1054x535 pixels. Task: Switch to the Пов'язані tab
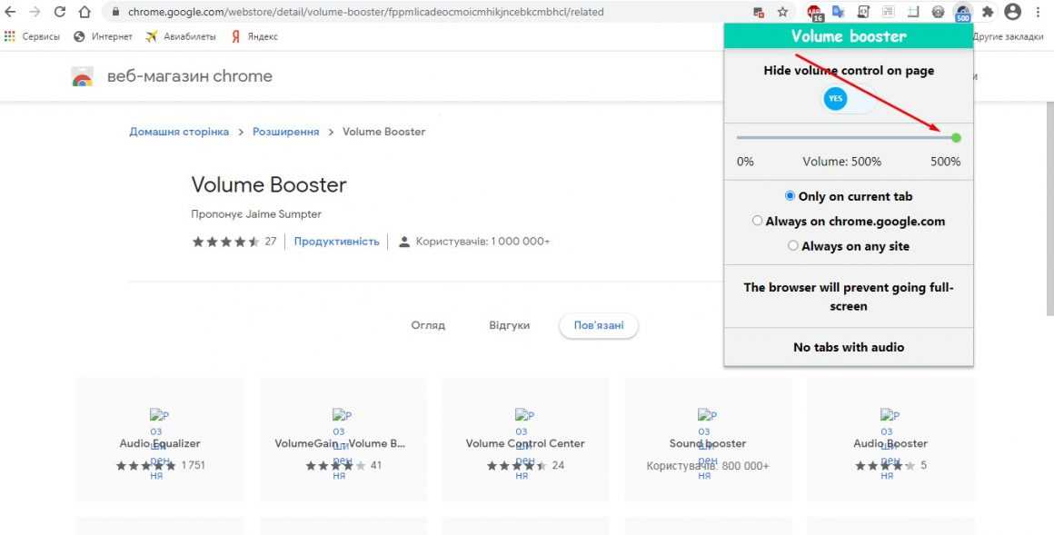click(598, 326)
